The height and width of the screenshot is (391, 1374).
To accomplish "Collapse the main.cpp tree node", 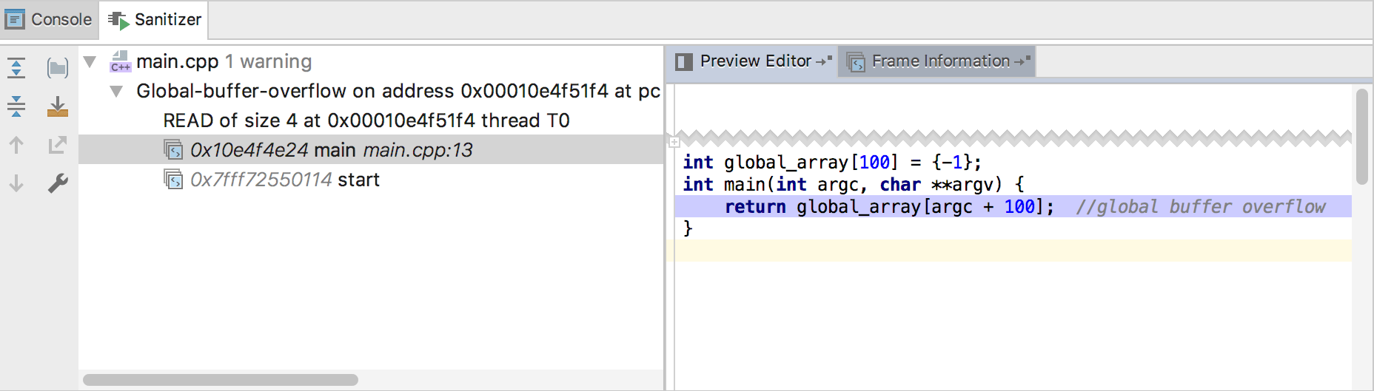I will tap(90, 61).
